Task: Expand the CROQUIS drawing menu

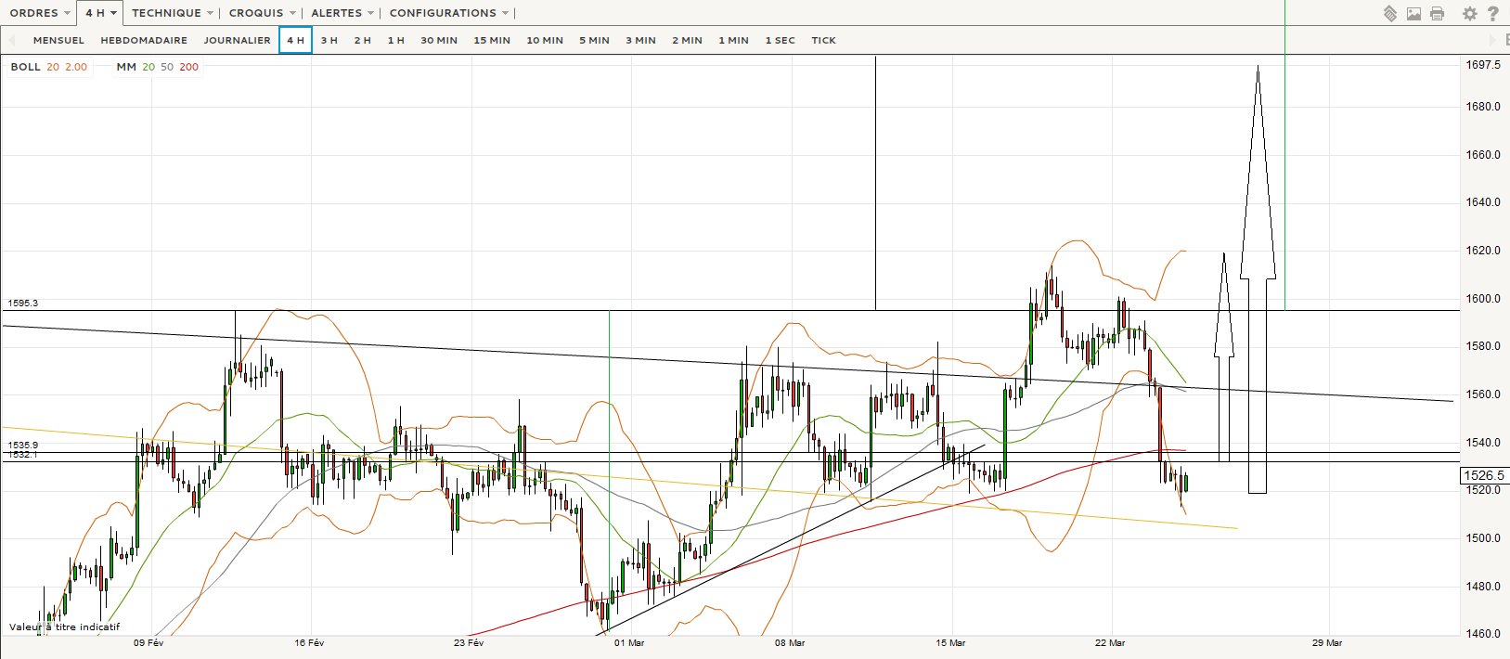Action: point(263,13)
